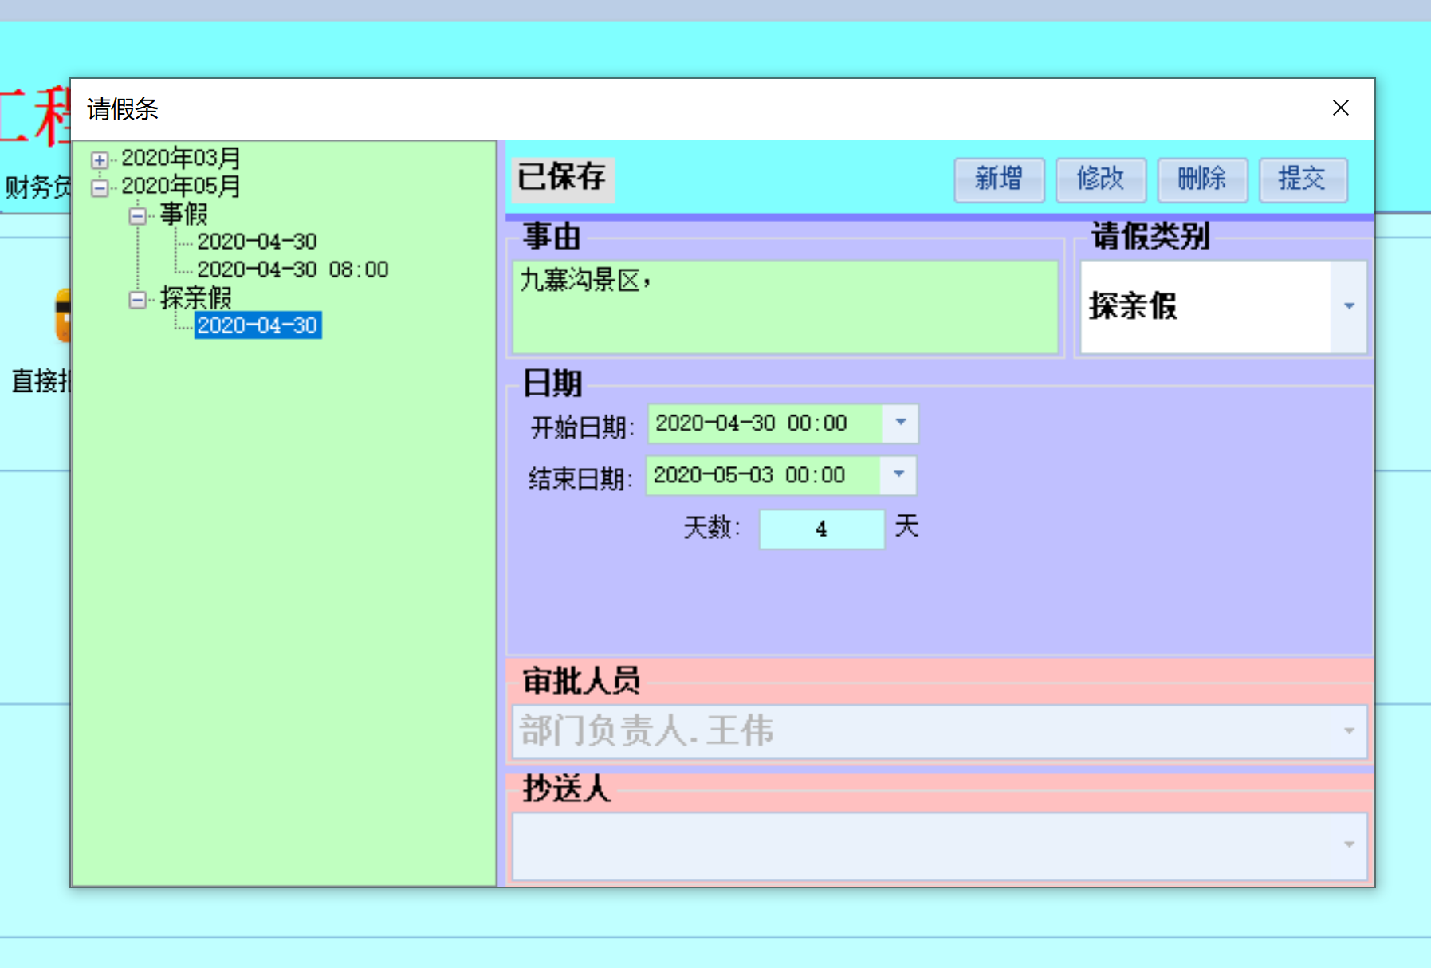1431x968 pixels.
Task: Open the 结束日期 date picker dropdown
Action: 898,475
